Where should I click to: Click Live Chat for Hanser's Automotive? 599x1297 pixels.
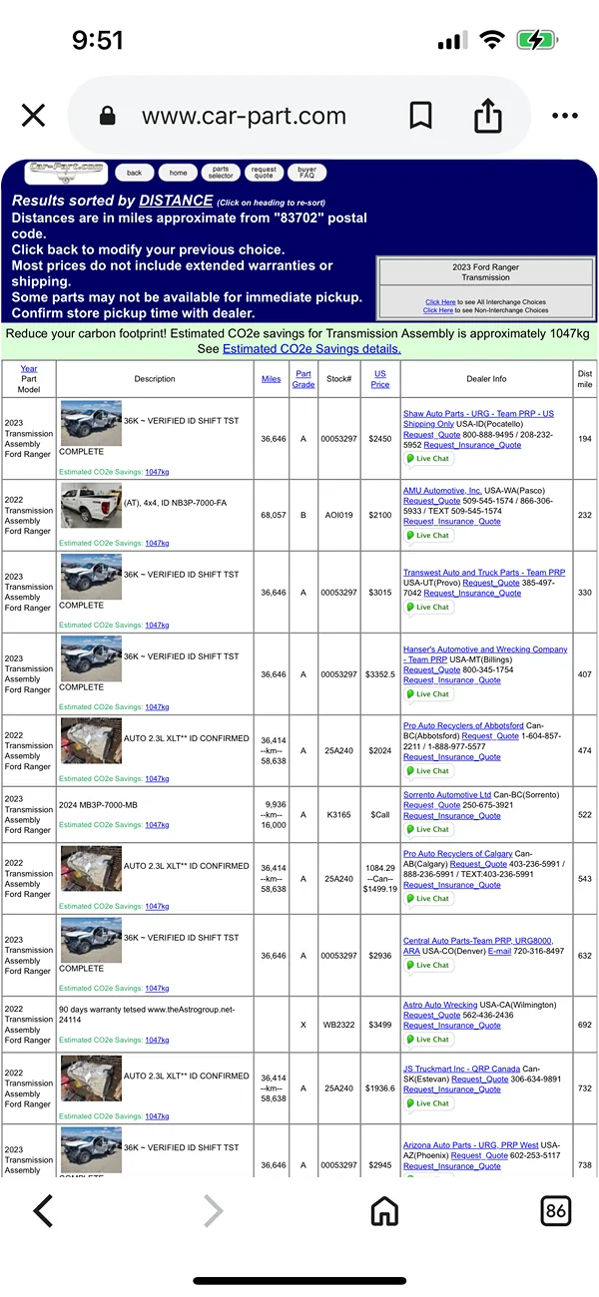coord(428,694)
